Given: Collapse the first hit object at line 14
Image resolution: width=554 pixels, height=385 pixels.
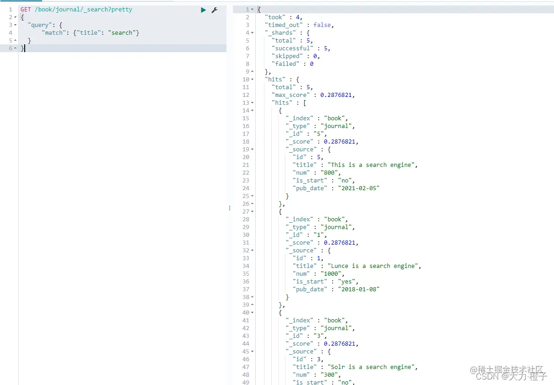Looking at the screenshot, I should [252, 111].
